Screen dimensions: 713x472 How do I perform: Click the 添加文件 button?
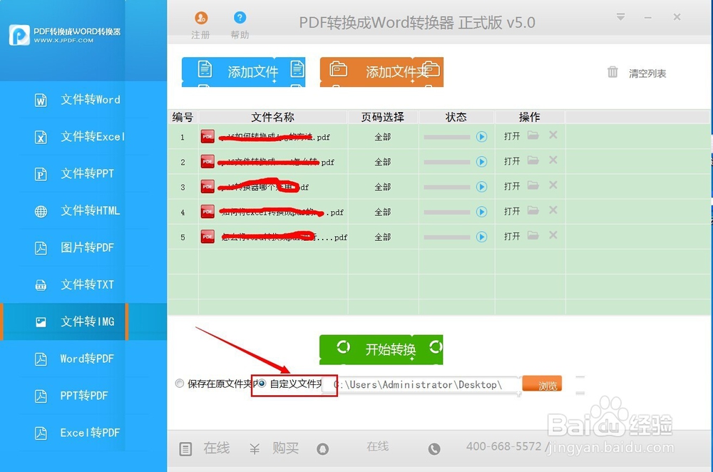coord(244,72)
